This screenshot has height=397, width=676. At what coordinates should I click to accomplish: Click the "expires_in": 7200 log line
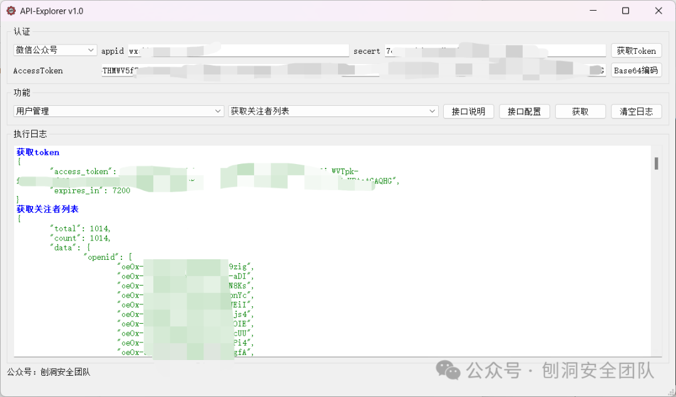(90, 190)
